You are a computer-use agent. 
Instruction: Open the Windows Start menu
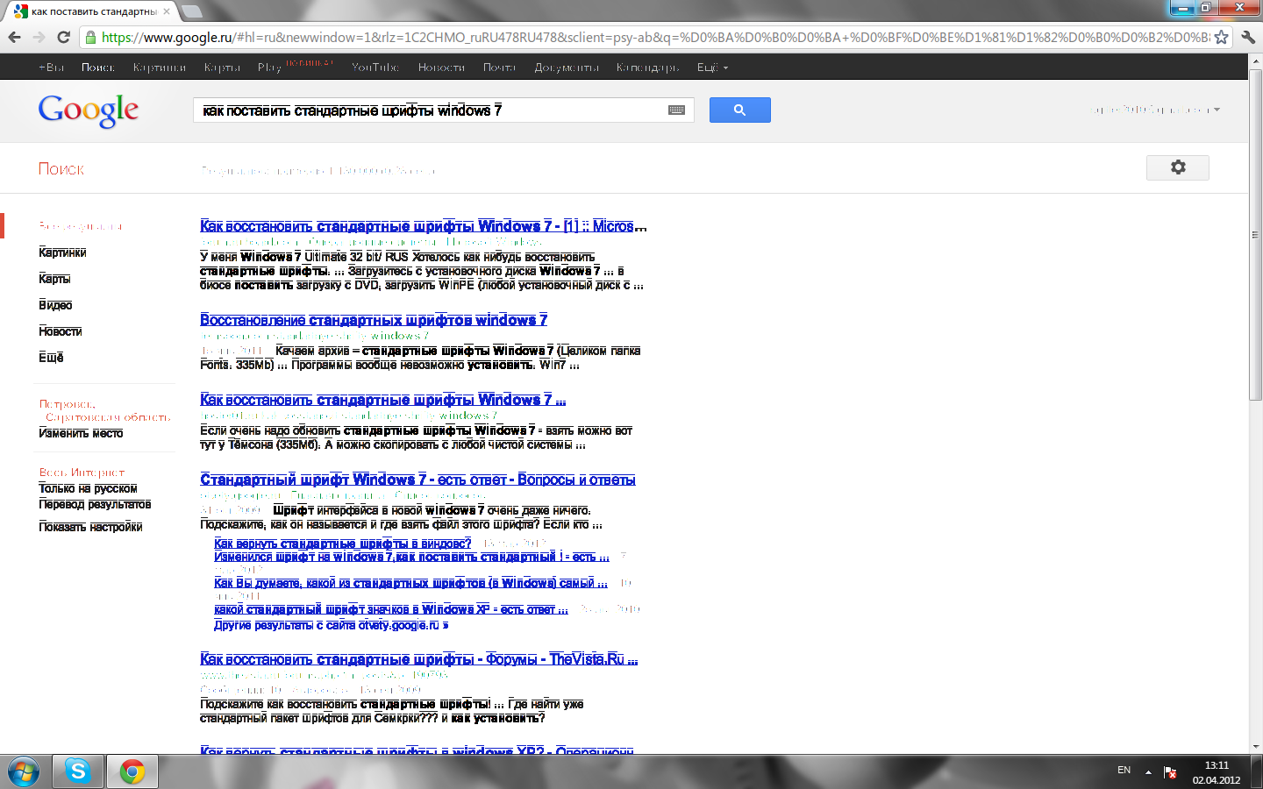coord(24,772)
